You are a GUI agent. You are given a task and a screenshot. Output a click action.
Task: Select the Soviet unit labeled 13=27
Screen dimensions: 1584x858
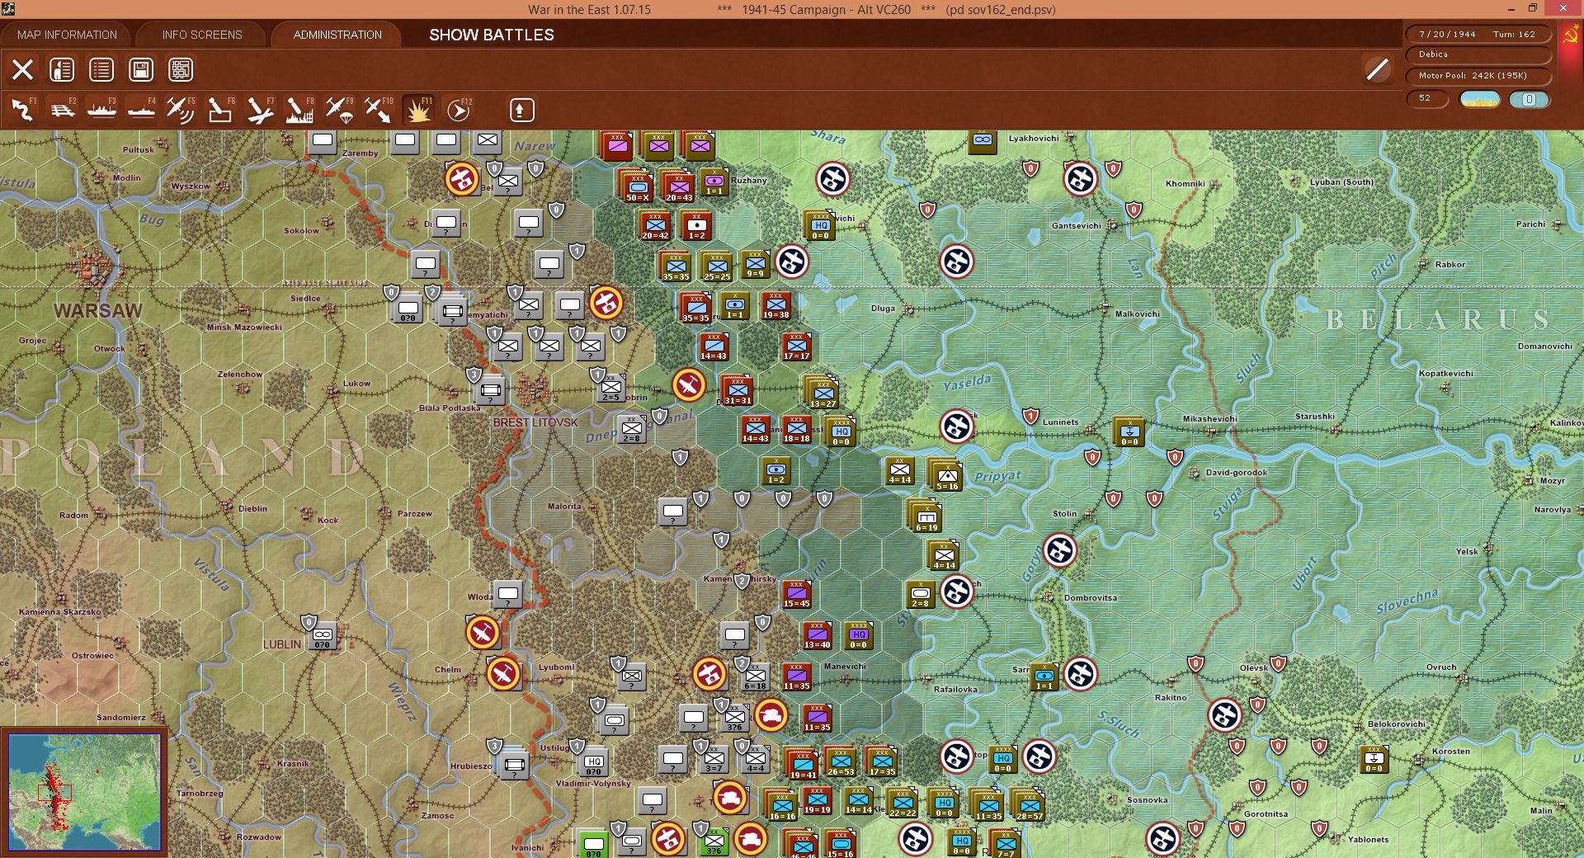tap(823, 393)
